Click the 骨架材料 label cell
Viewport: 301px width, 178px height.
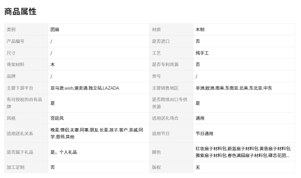pos(15,64)
